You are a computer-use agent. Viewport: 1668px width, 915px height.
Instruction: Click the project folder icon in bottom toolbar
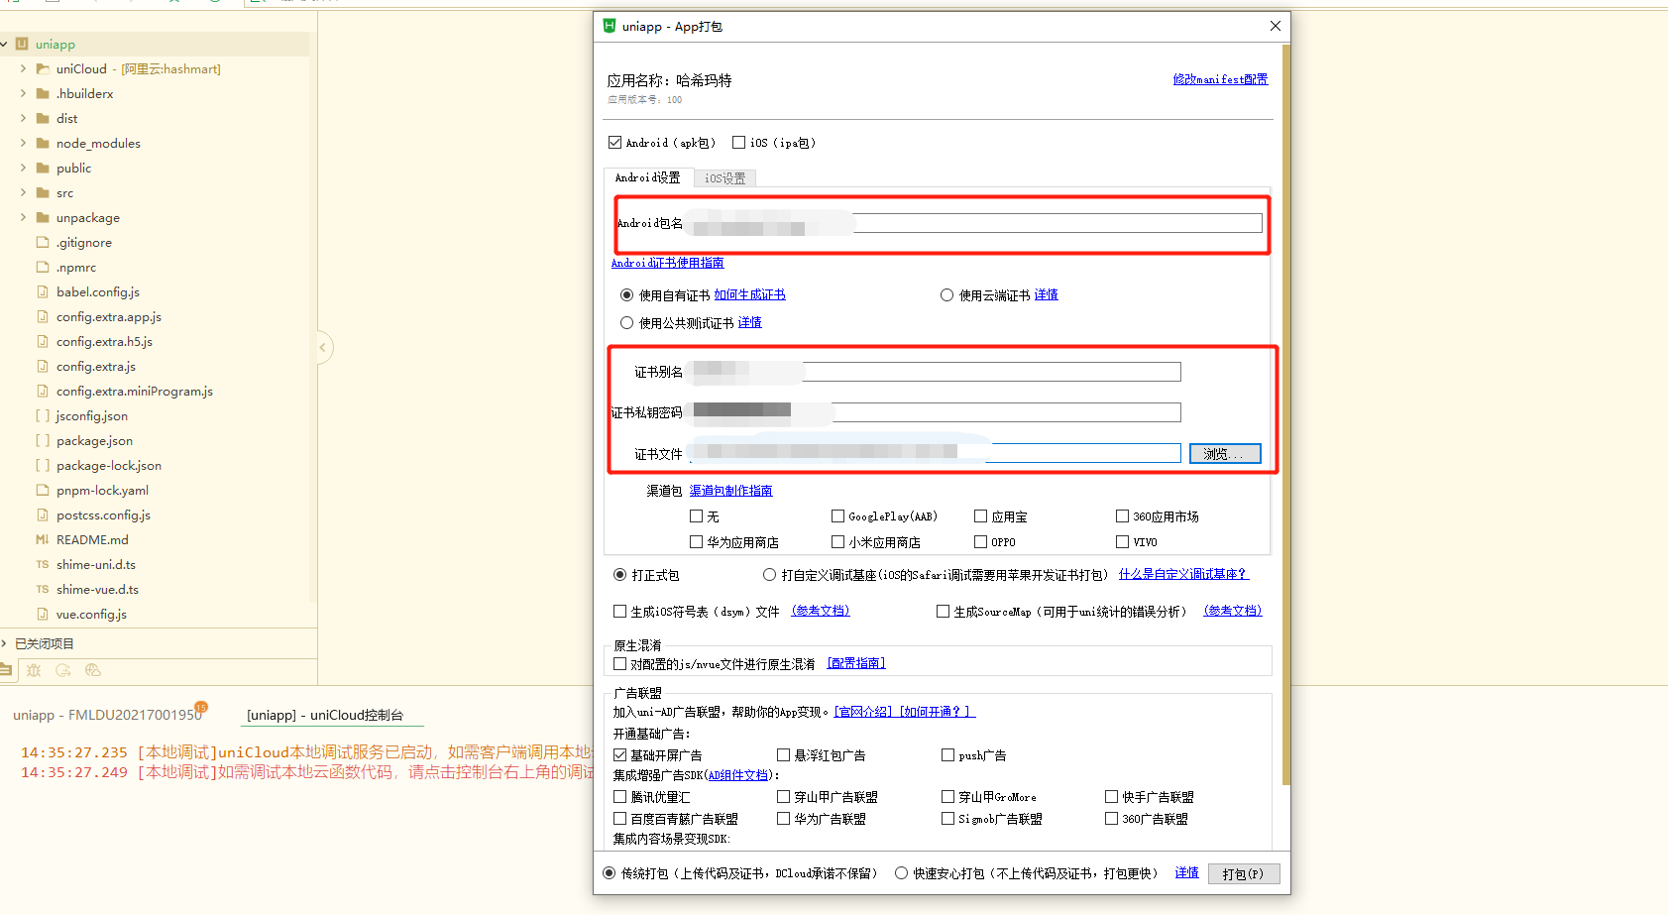pos(6,671)
